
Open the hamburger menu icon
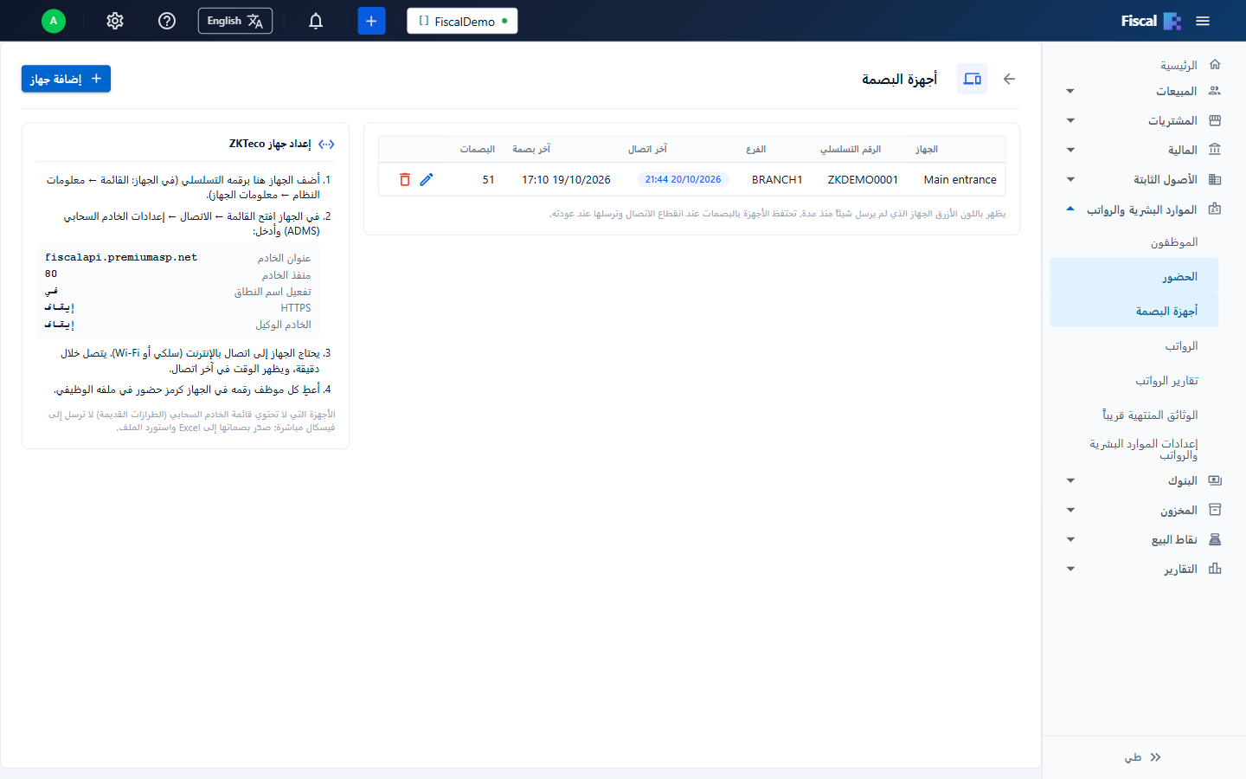click(x=1203, y=21)
